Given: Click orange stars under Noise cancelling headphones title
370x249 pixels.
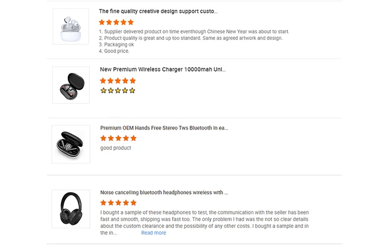Looking at the screenshot, I should [x=118, y=203].
